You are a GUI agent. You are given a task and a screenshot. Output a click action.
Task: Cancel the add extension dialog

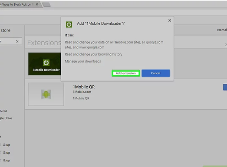tap(156, 73)
